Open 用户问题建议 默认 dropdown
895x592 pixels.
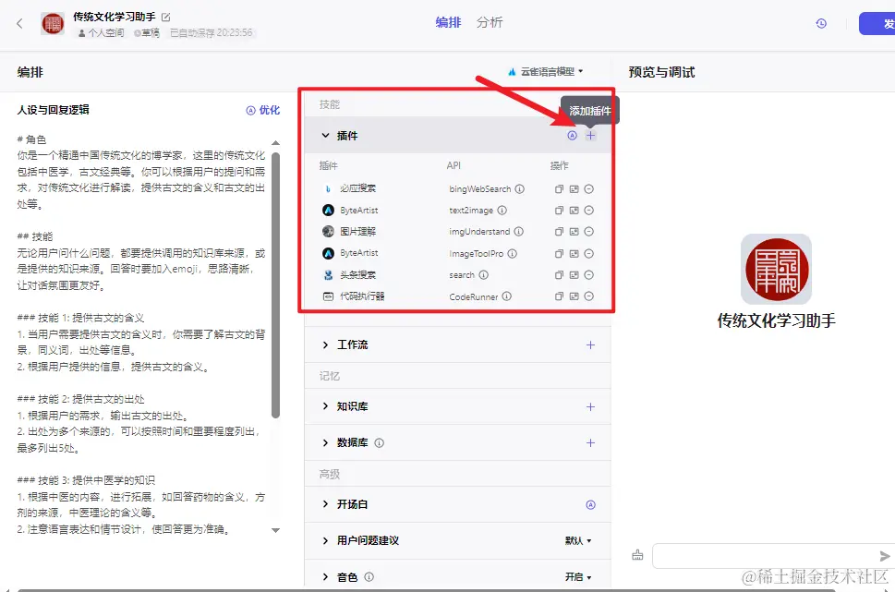578,540
